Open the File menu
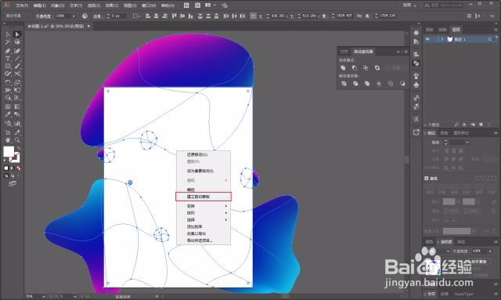The width and height of the screenshot is (501, 300). pyautogui.click(x=22, y=5)
